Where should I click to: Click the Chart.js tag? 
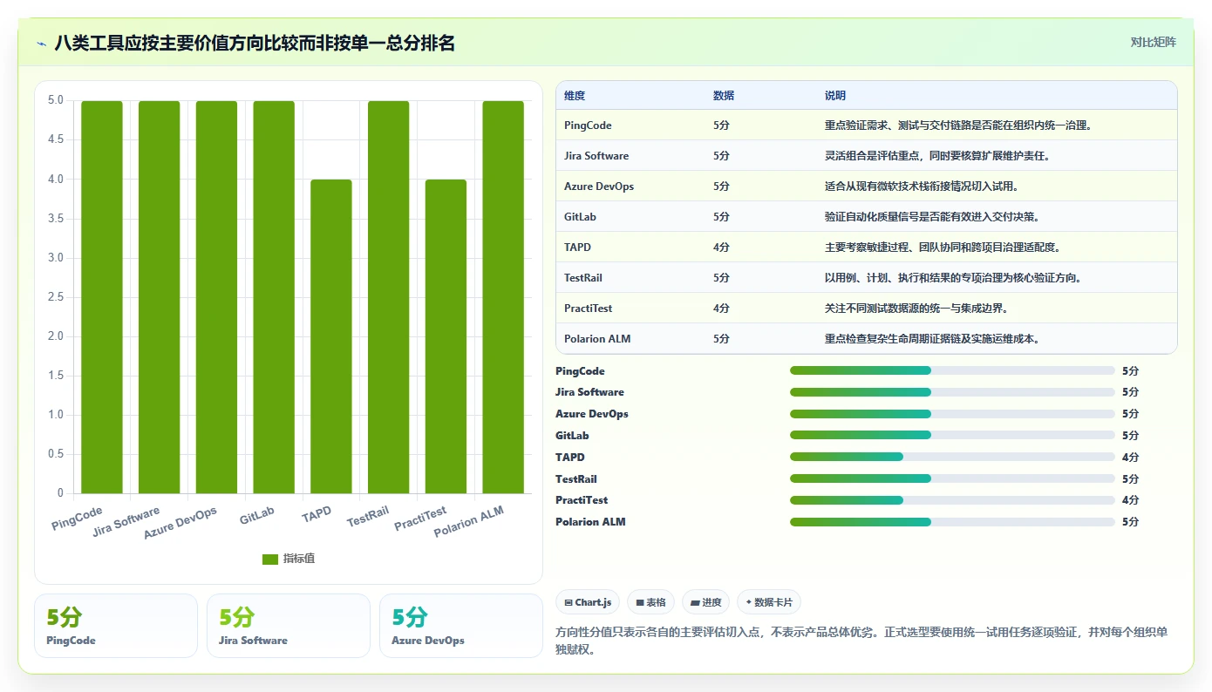588,602
